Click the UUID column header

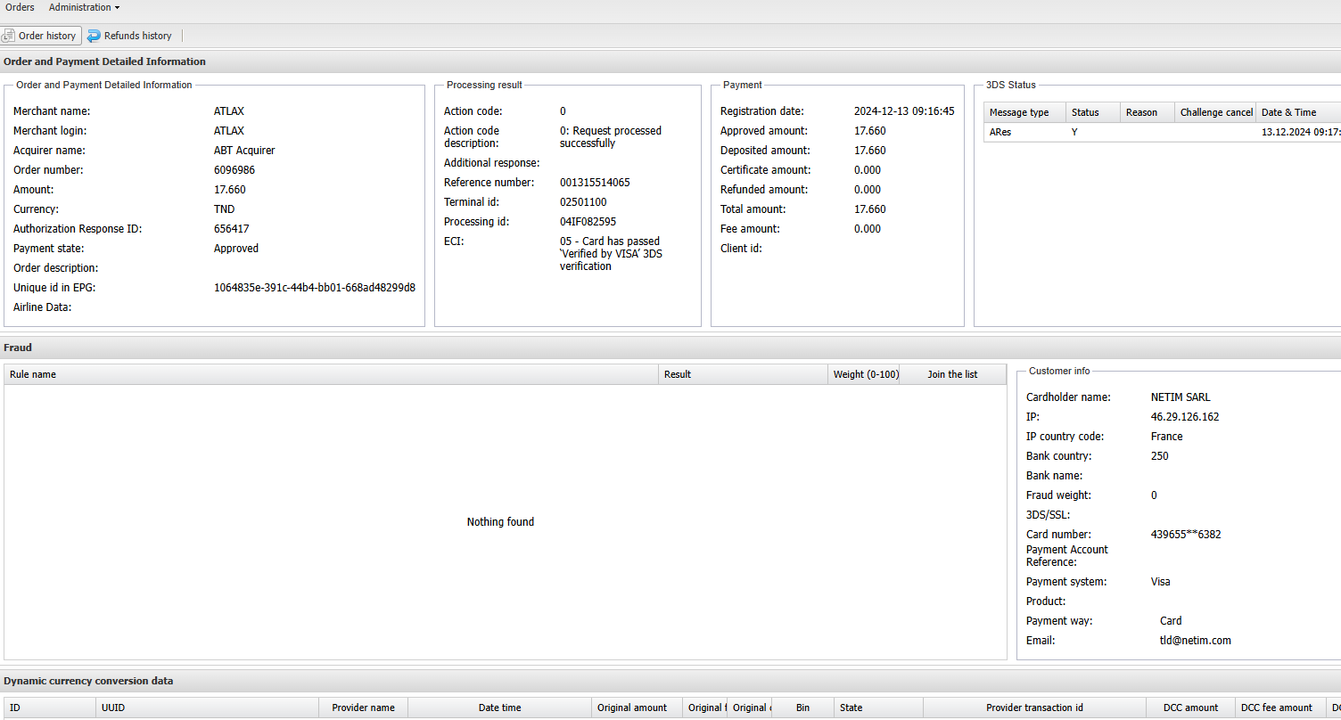pyautogui.click(x=207, y=708)
